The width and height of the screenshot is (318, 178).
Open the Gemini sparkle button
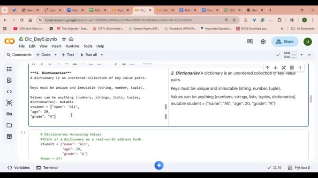[x=159, y=165]
